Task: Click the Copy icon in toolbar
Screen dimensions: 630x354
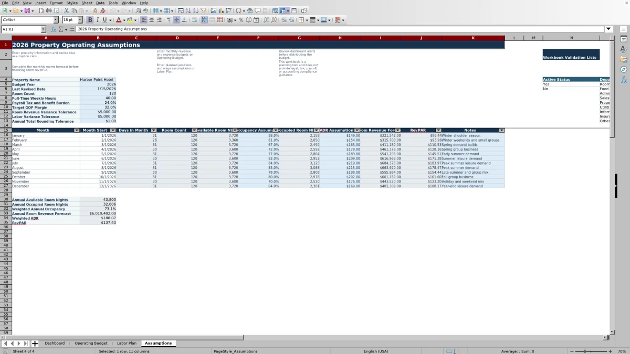Action: 74,10
